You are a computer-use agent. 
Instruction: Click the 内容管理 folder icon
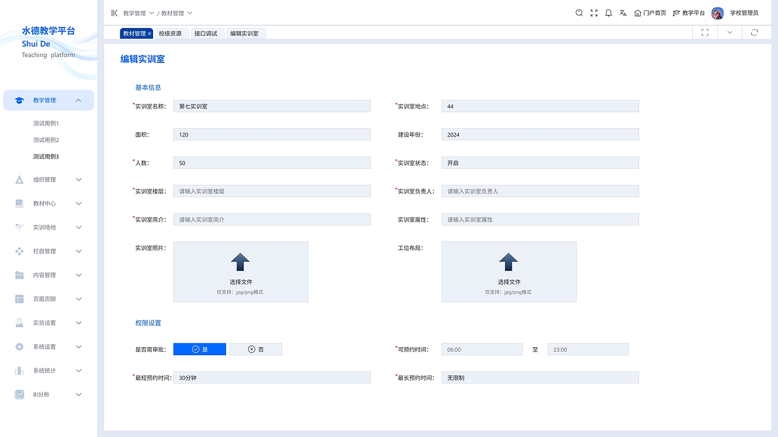tap(19, 275)
